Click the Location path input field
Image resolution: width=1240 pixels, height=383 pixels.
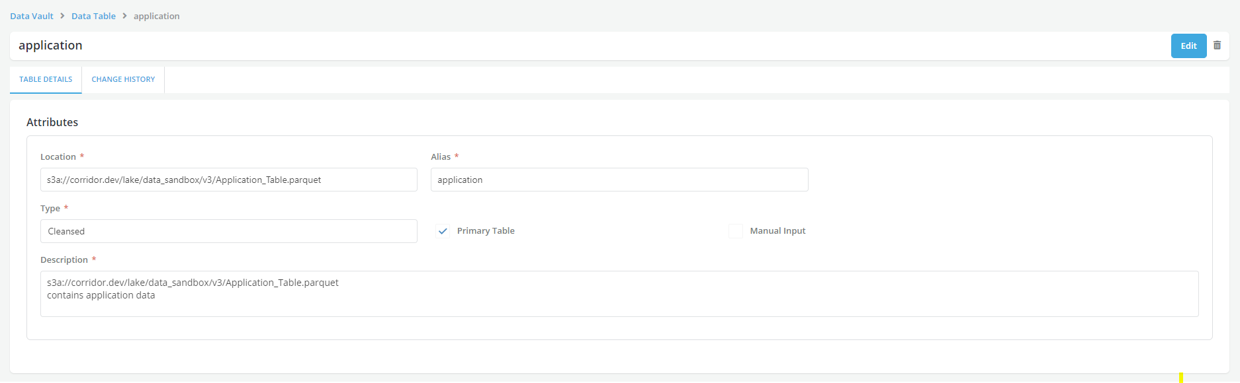tap(228, 180)
